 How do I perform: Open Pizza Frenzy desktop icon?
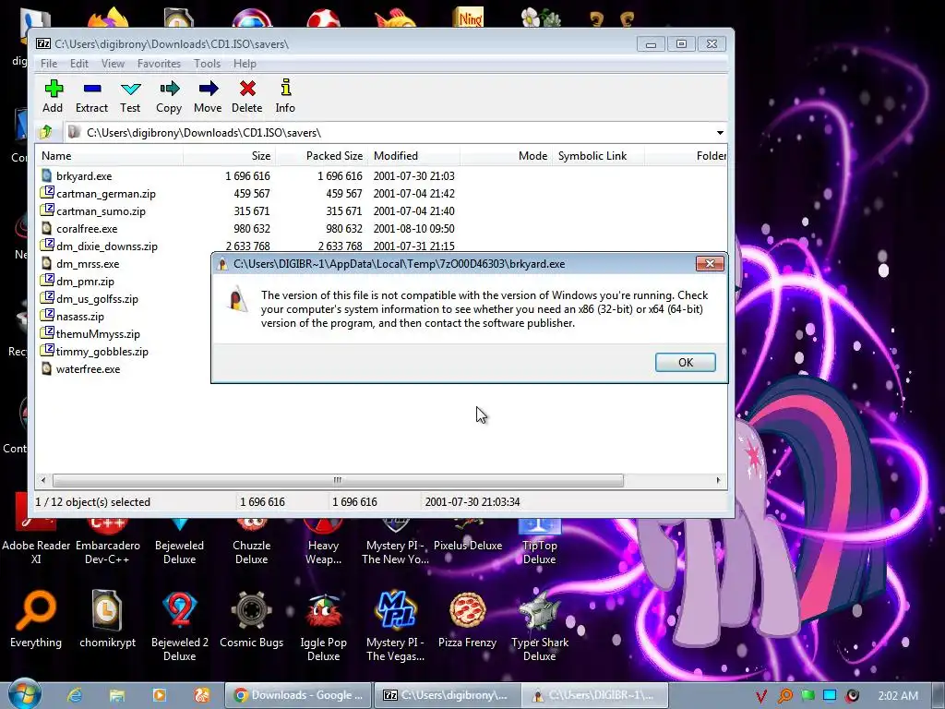click(x=467, y=619)
